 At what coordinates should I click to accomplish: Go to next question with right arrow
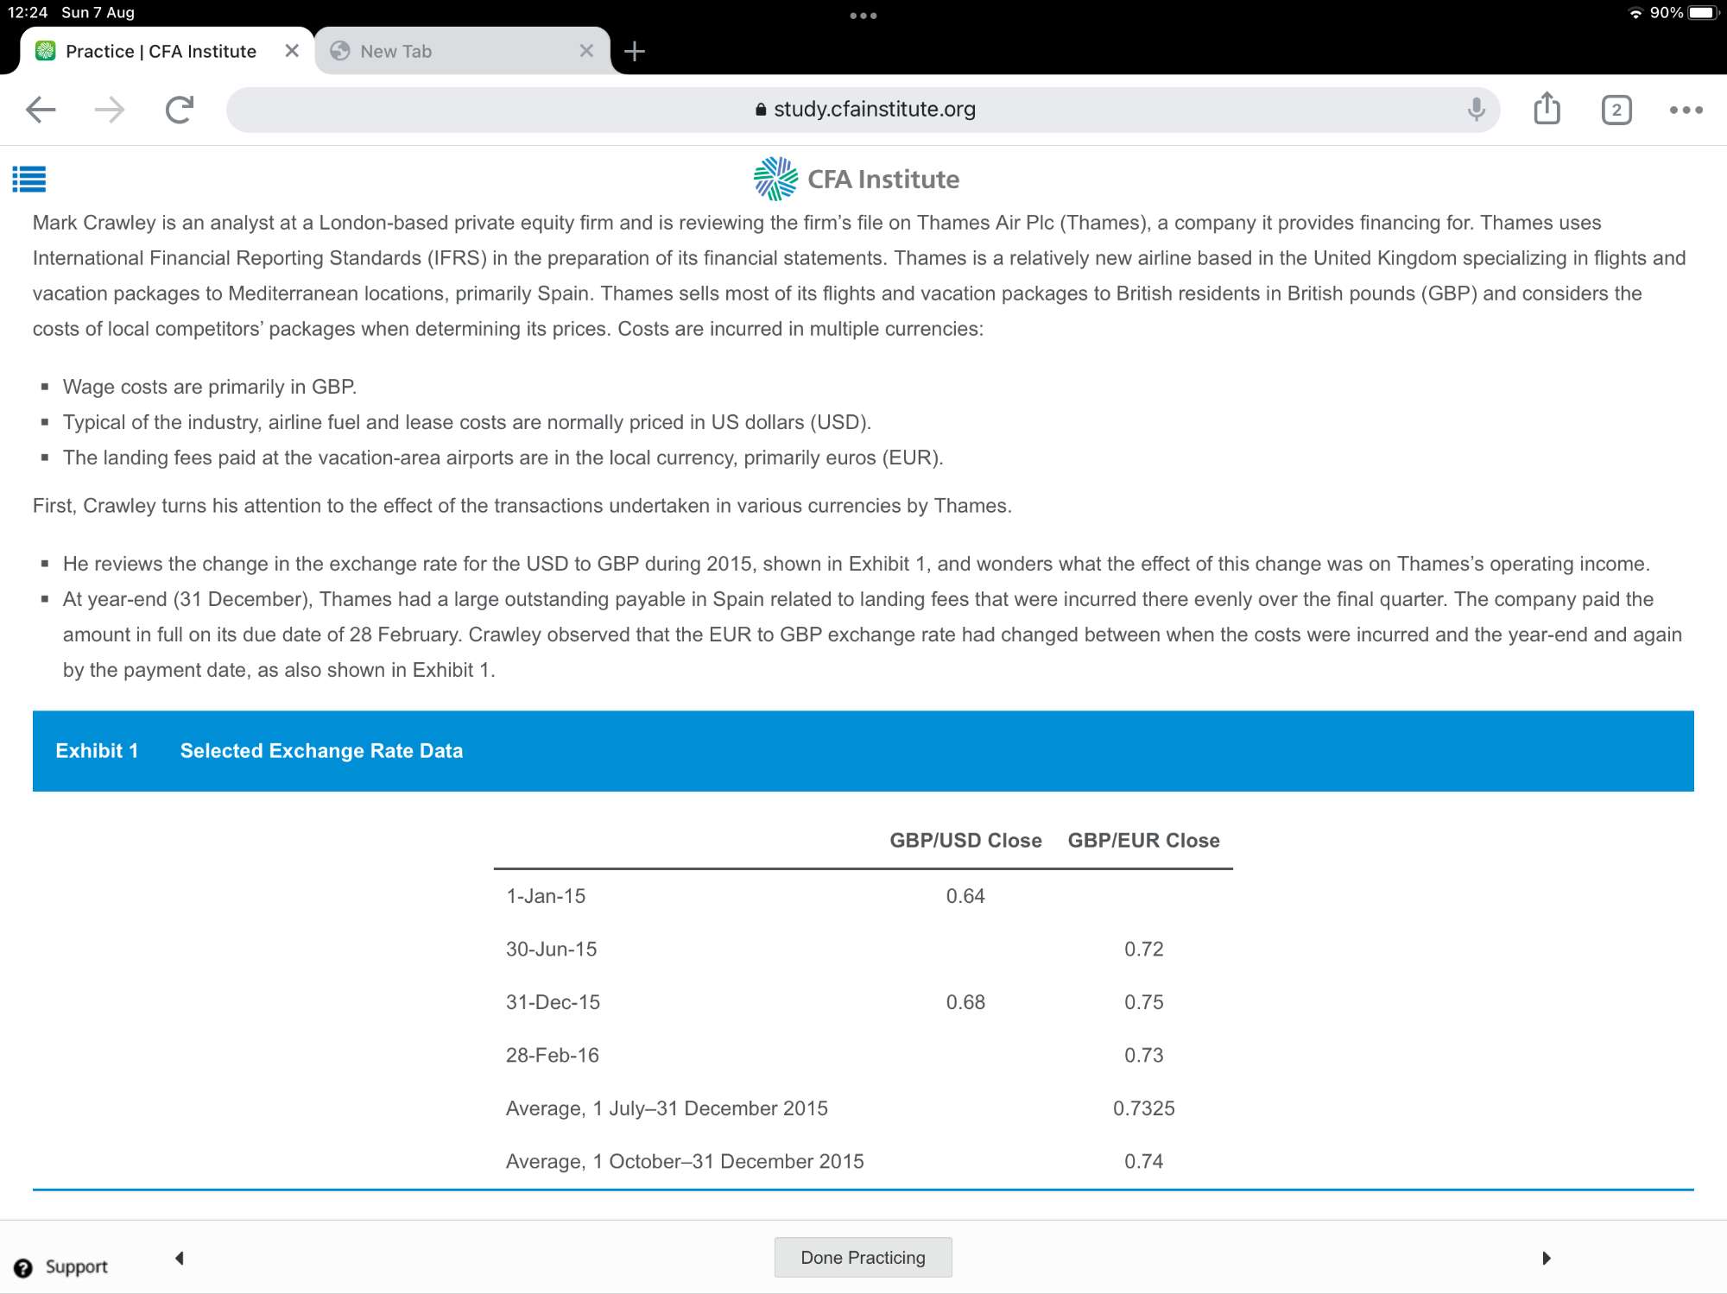pos(1547,1258)
